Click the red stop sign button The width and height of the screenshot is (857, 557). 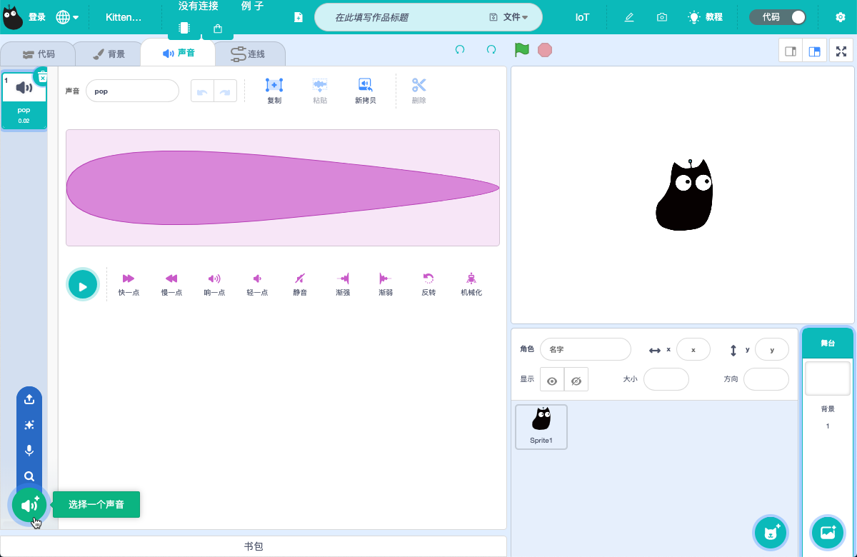point(545,50)
